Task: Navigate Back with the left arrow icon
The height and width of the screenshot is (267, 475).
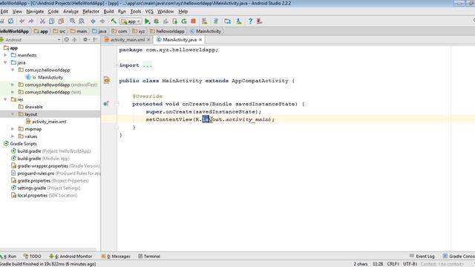Action: coord(93,22)
